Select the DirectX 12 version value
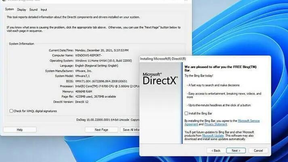The image size is (288, 162). tap(82, 102)
